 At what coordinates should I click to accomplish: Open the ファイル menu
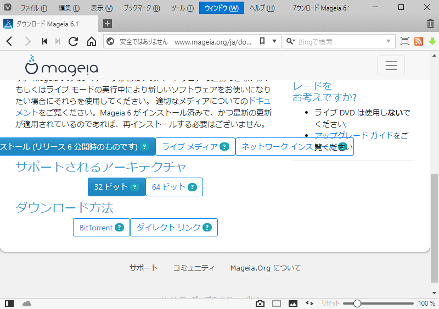pyautogui.click(x=34, y=8)
